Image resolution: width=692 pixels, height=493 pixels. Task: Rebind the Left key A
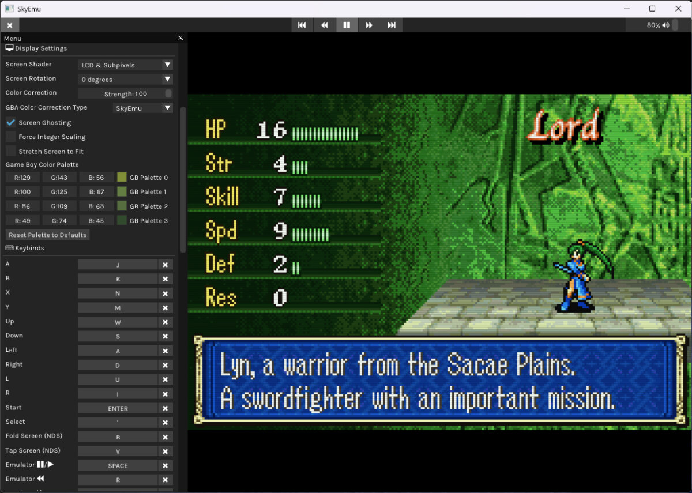pos(118,351)
